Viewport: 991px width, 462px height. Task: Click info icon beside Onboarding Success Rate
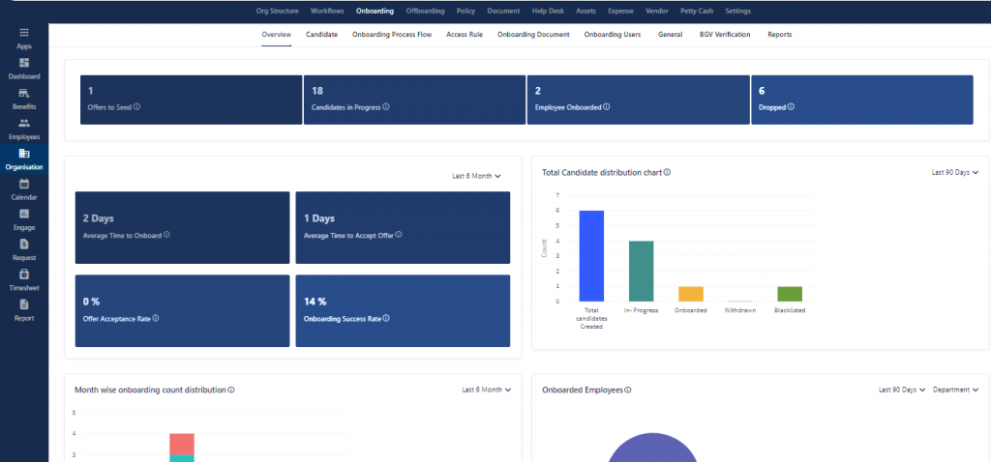(x=386, y=319)
